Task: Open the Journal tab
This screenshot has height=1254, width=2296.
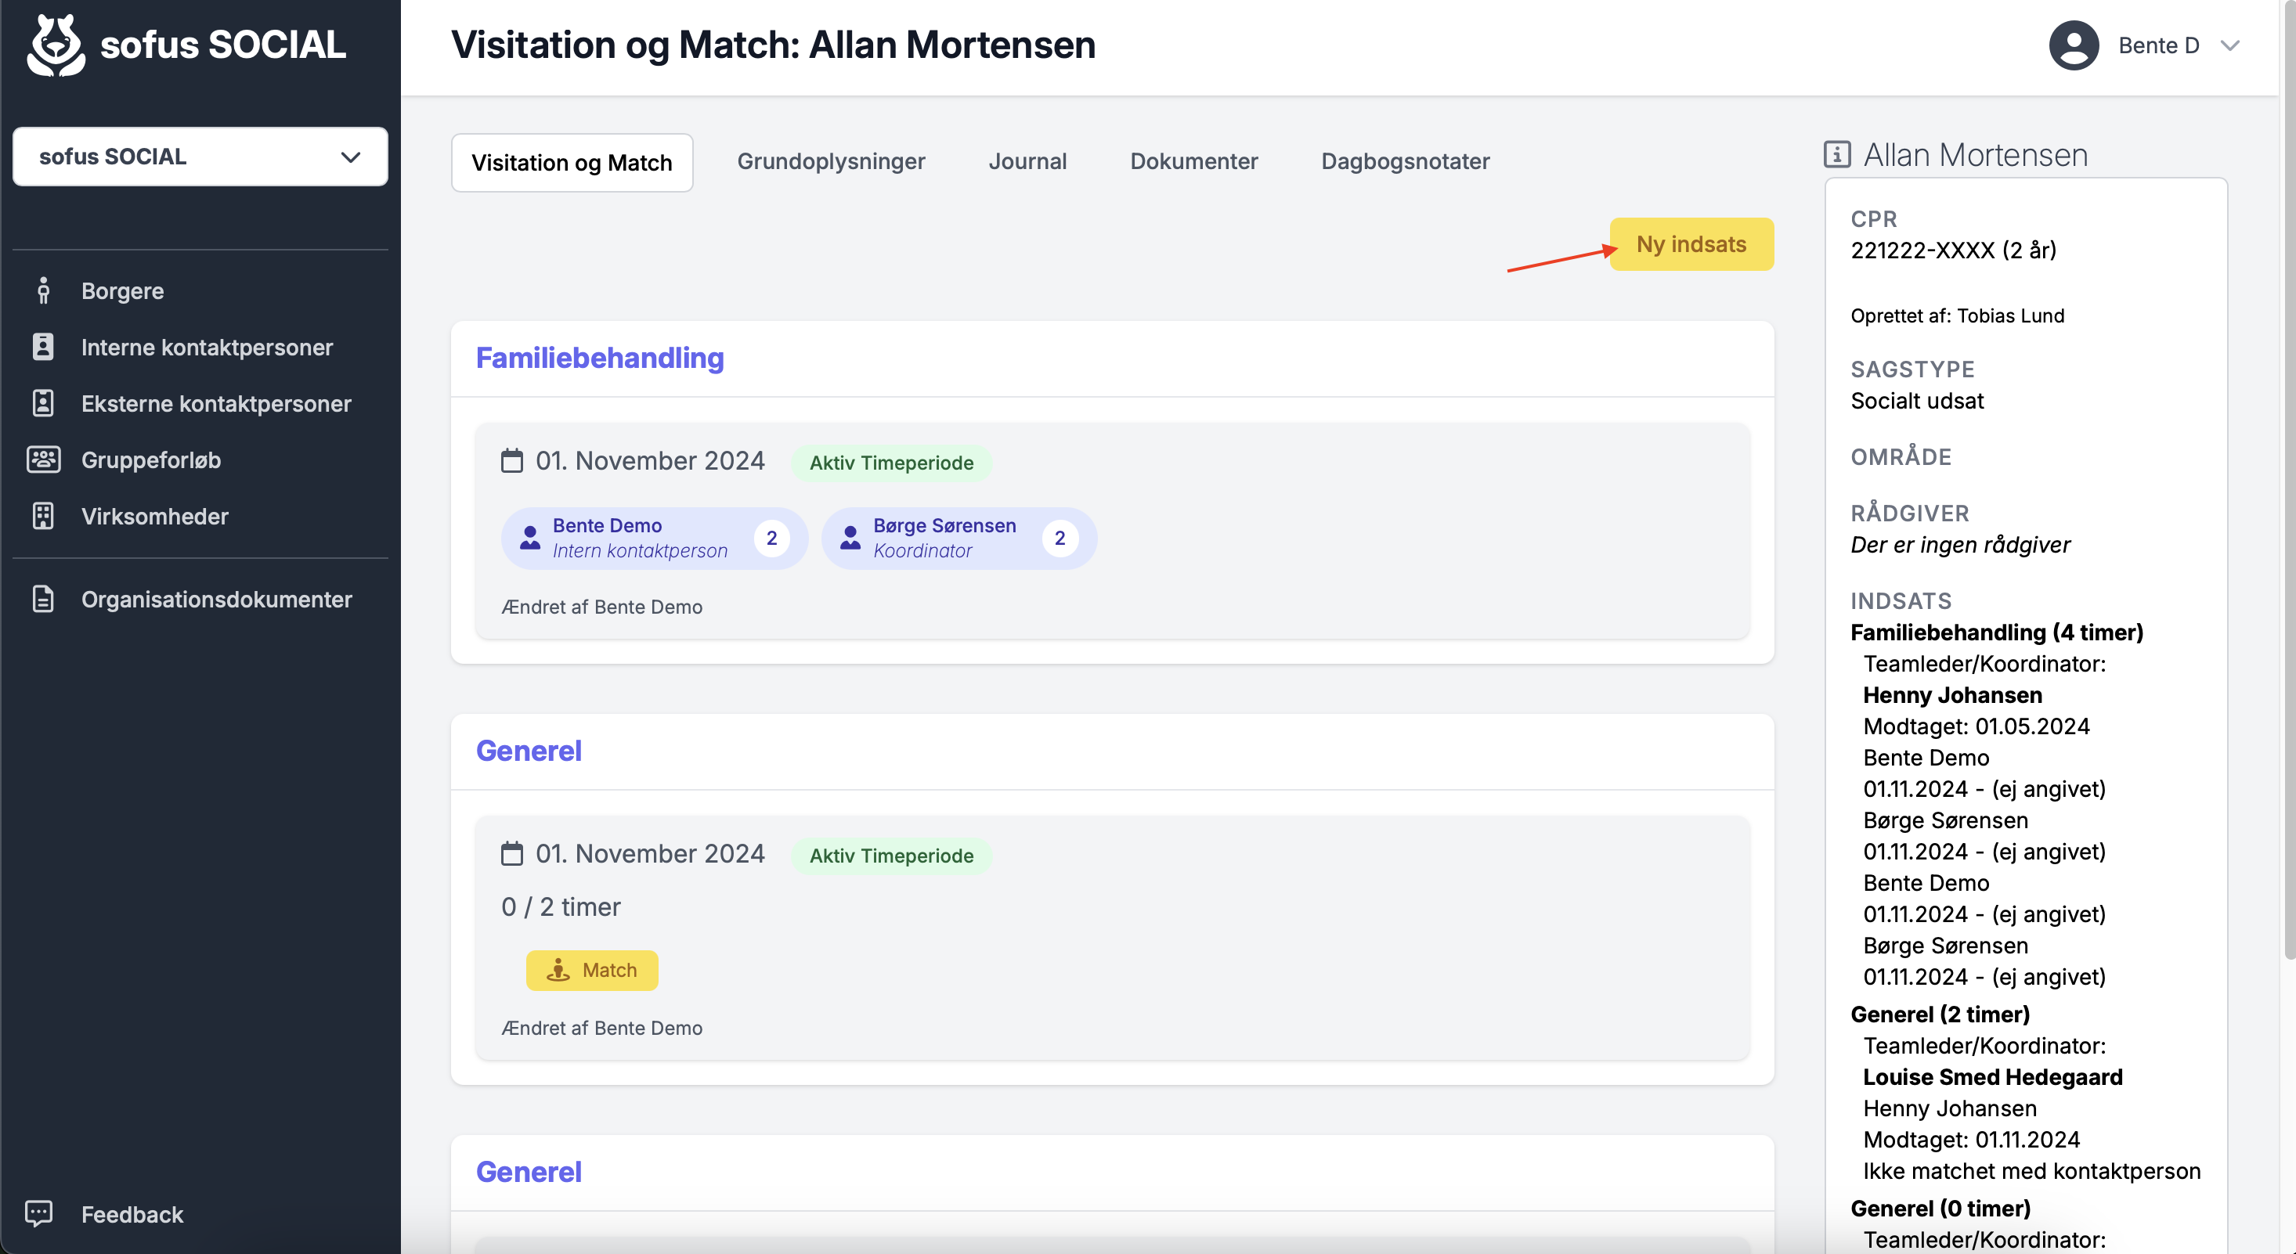Action: coord(1027,161)
